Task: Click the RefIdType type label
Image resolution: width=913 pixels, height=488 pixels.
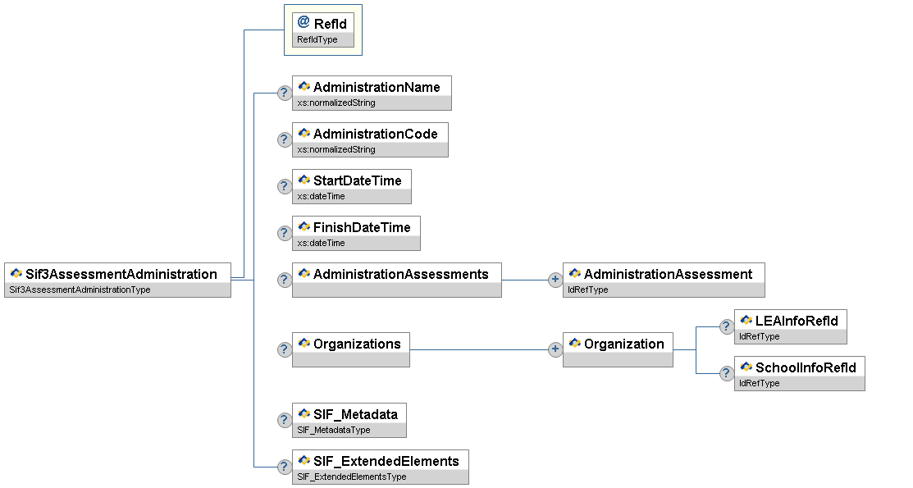Action: 317,39
